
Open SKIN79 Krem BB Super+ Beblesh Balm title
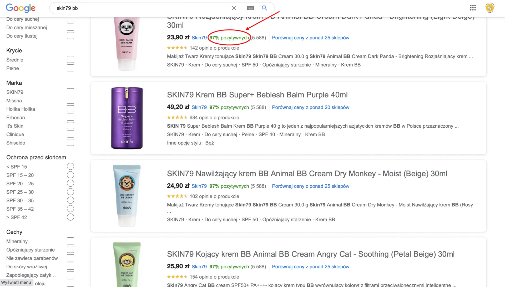click(x=257, y=95)
